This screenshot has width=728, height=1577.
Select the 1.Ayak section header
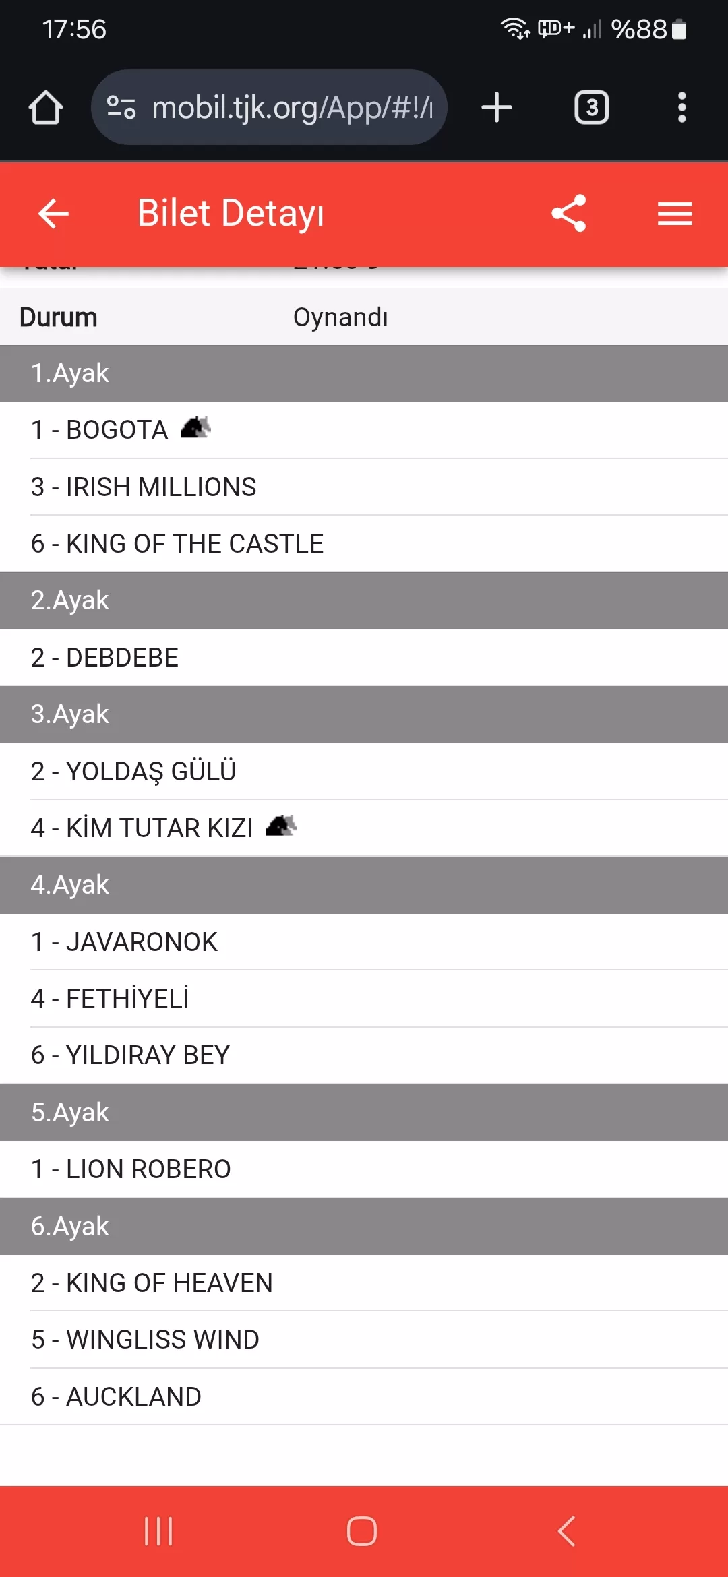click(x=364, y=373)
